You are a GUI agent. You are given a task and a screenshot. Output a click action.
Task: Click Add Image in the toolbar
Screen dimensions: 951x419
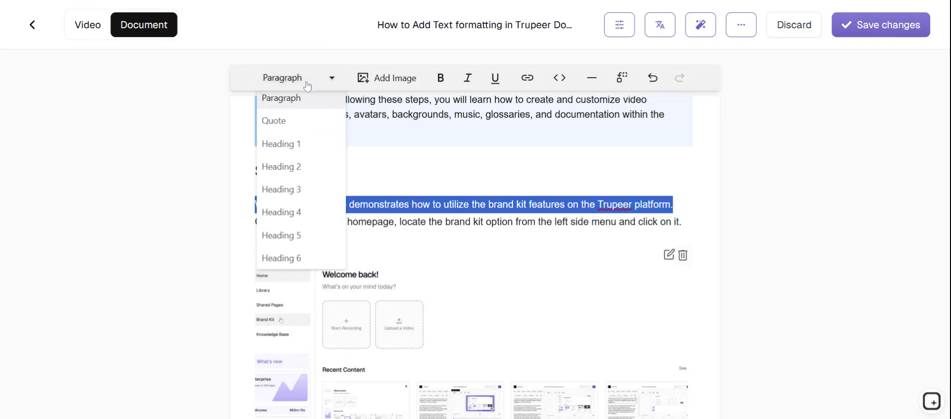click(387, 78)
